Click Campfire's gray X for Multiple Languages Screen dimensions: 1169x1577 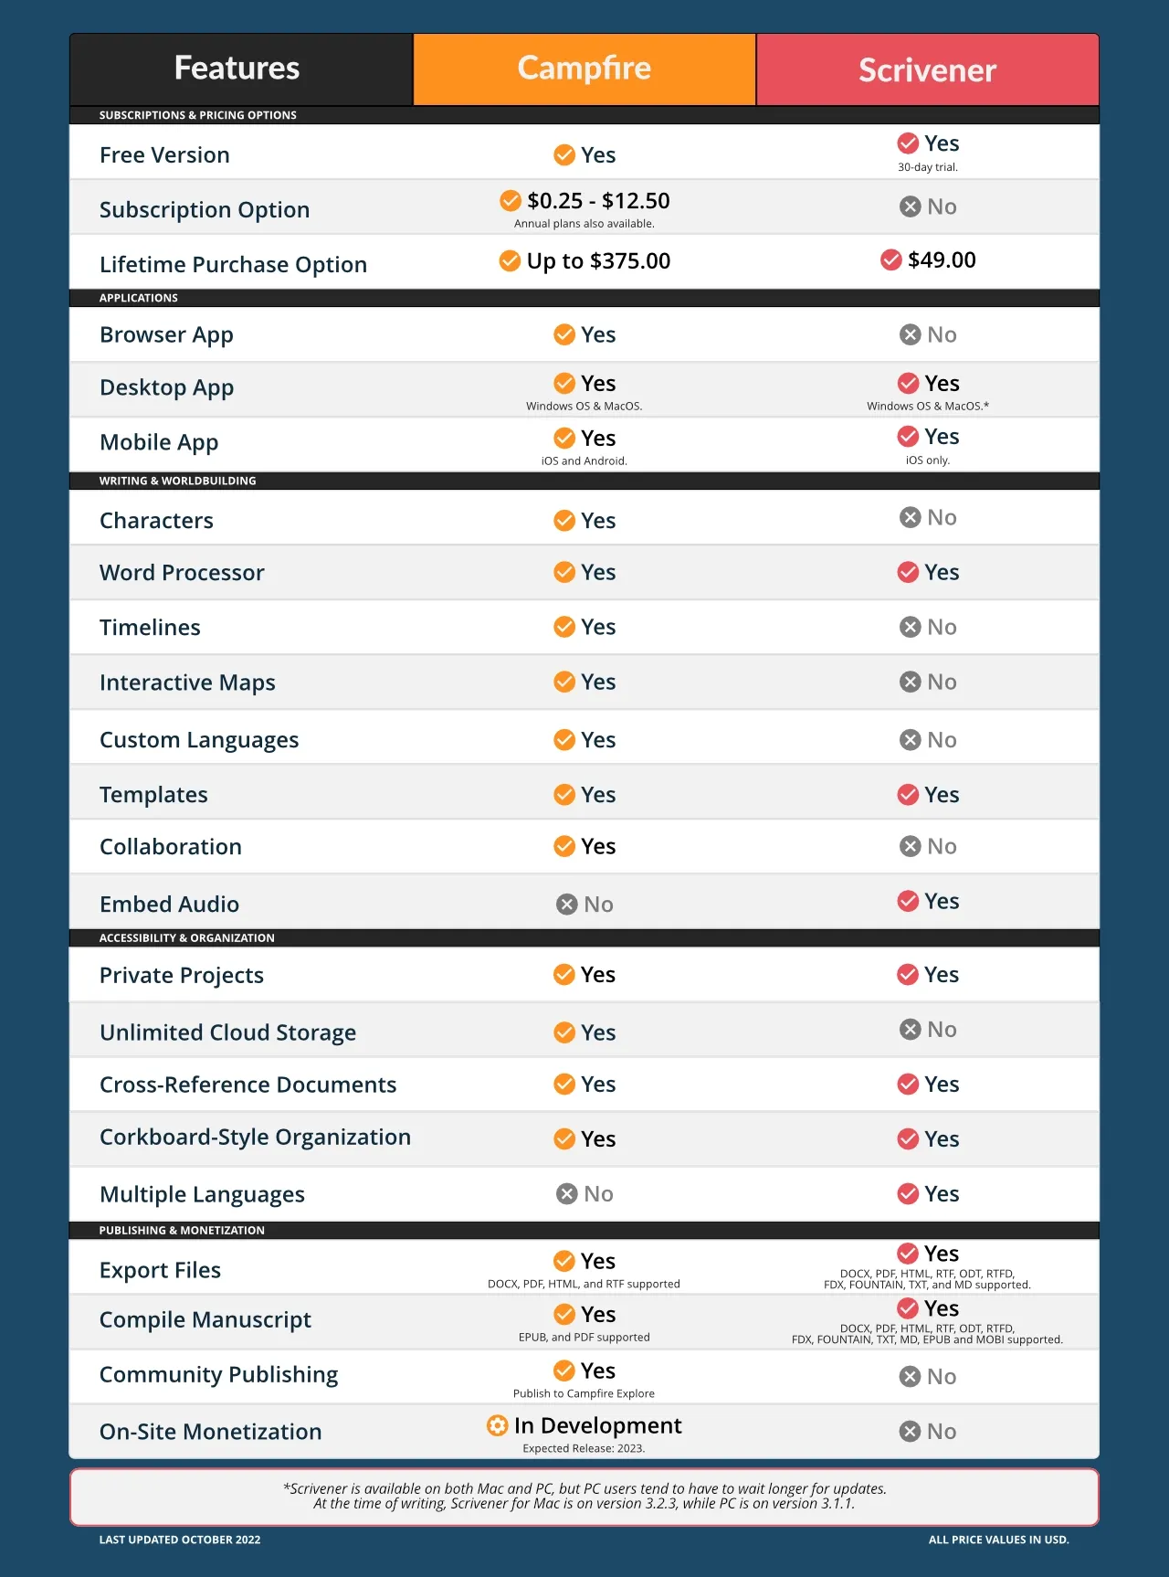(567, 1194)
